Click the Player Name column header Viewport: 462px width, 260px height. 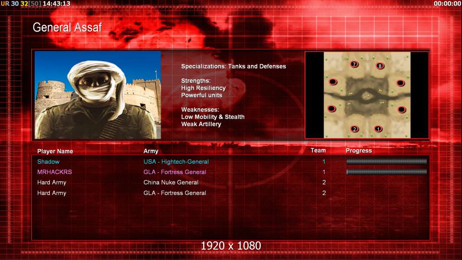point(55,151)
